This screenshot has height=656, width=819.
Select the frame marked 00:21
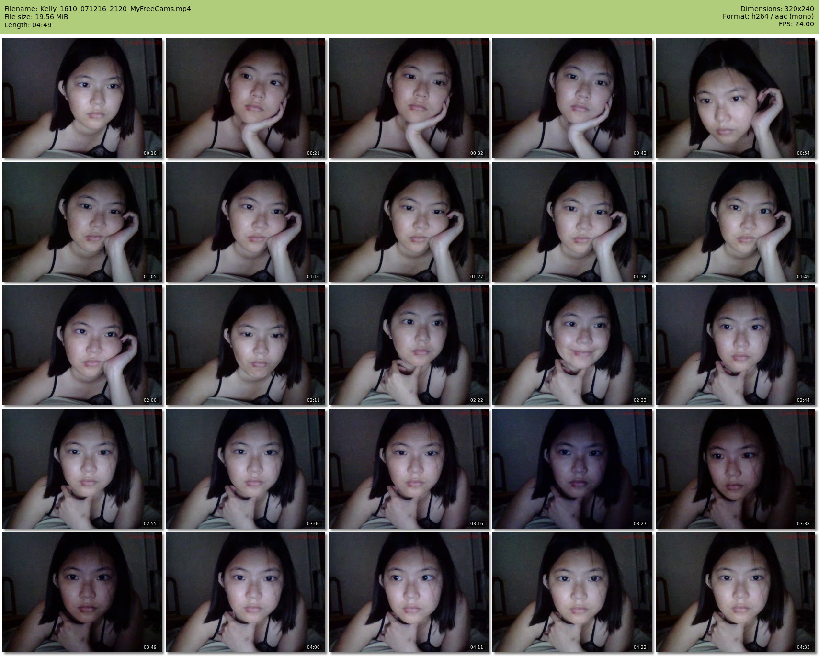(246, 98)
